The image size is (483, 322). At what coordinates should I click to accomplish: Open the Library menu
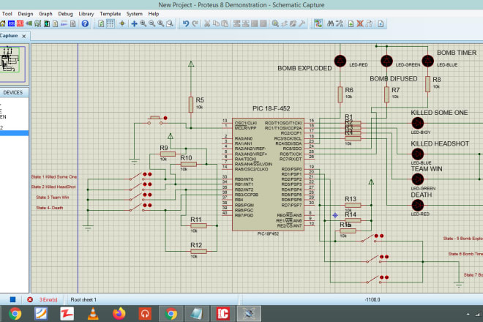[x=86, y=14]
